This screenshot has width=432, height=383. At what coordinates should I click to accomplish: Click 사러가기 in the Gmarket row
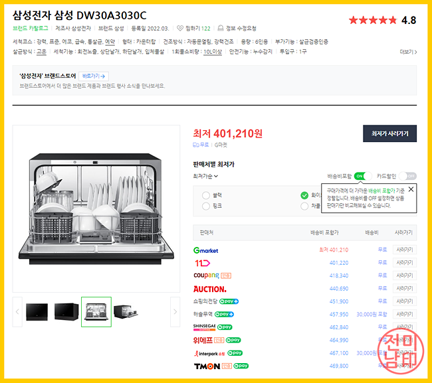(x=405, y=250)
